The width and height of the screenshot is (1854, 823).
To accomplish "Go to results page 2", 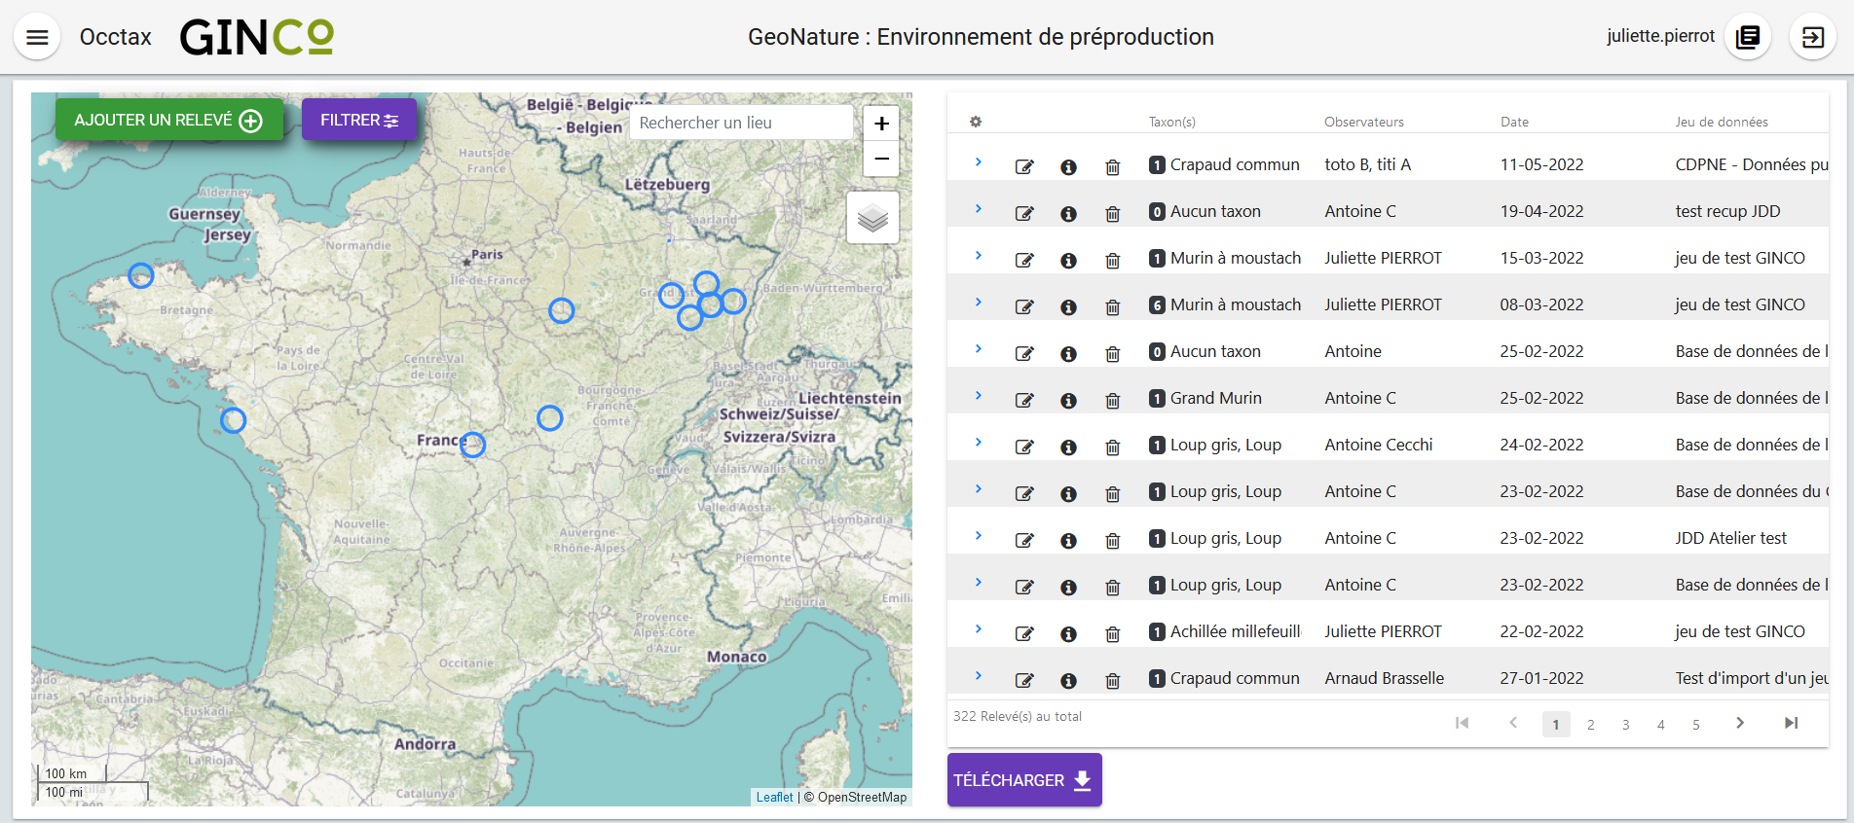I will [x=1591, y=725].
